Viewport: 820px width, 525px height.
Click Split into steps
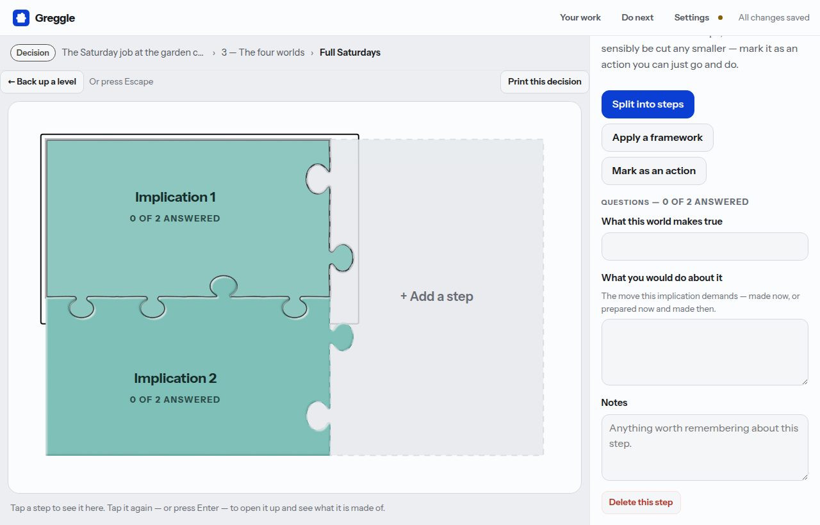(x=648, y=104)
